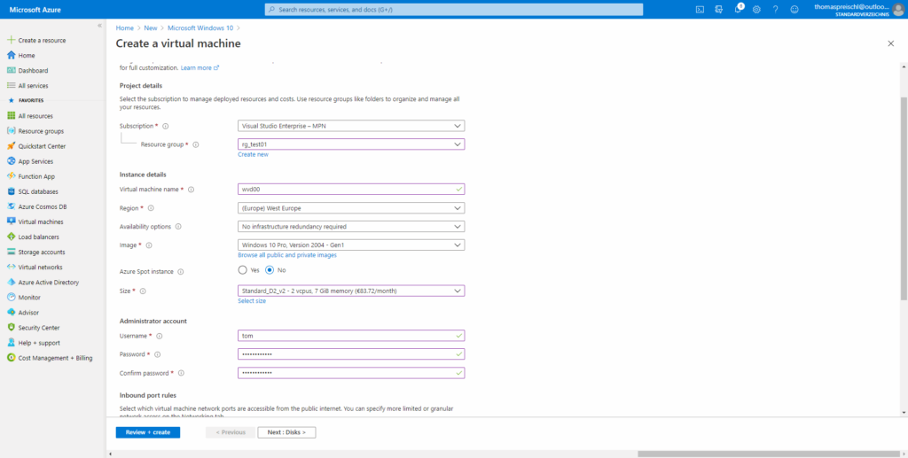
Task: Open All resources icon in sidebar
Action: [11, 116]
